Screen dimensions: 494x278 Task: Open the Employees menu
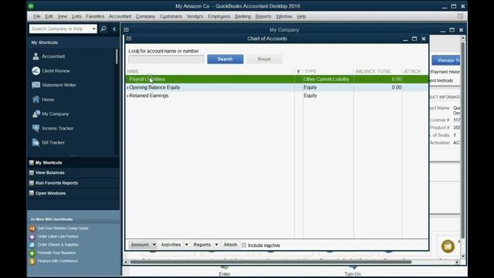pyautogui.click(x=219, y=16)
